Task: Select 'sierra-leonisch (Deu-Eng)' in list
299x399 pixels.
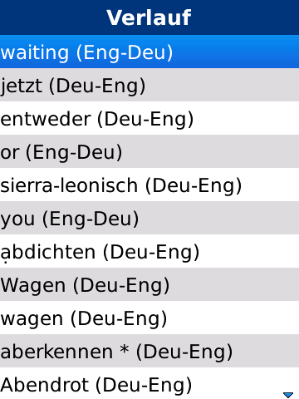Action: 149,185
